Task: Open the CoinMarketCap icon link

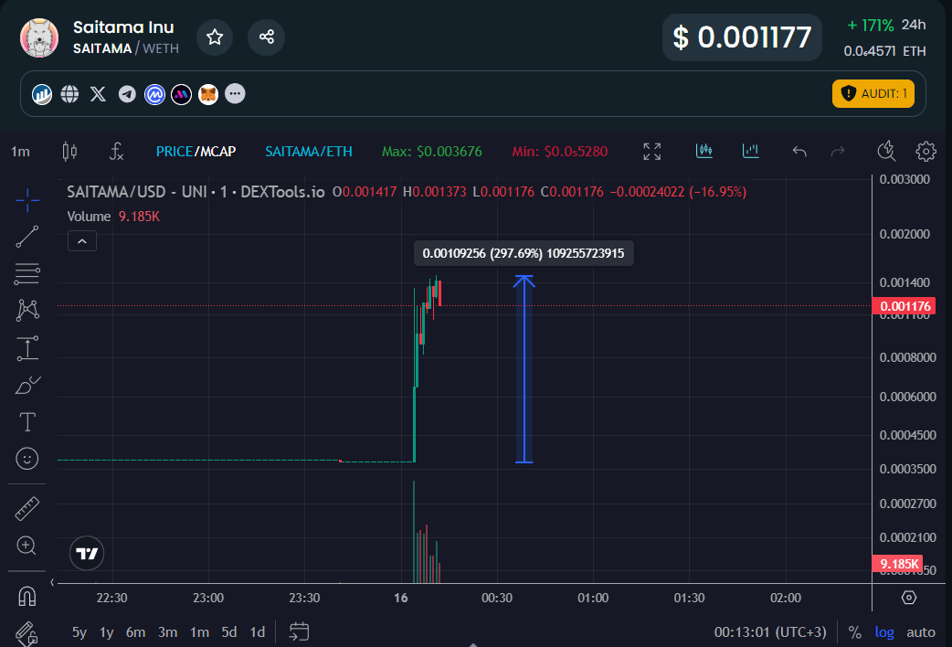Action: click(154, 94)
